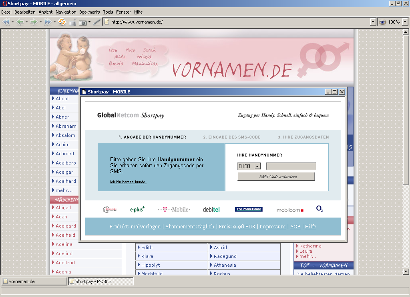Click the eye icon beside zoom
The image size is (410, 297).
(382, 22)
